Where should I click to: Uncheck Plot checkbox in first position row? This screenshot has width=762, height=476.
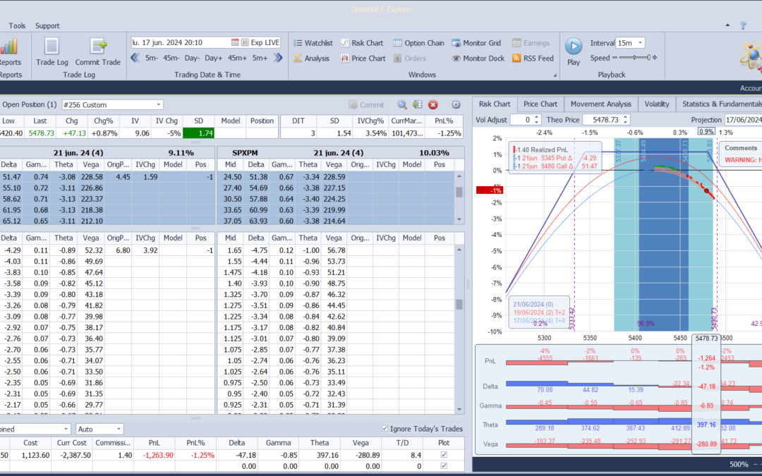pyautogui.click(x=443, y=455)
